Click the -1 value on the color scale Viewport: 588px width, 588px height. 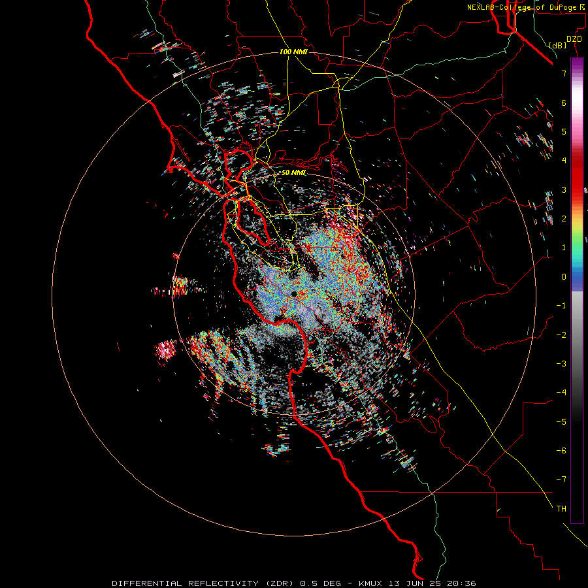tap(561, 306)
